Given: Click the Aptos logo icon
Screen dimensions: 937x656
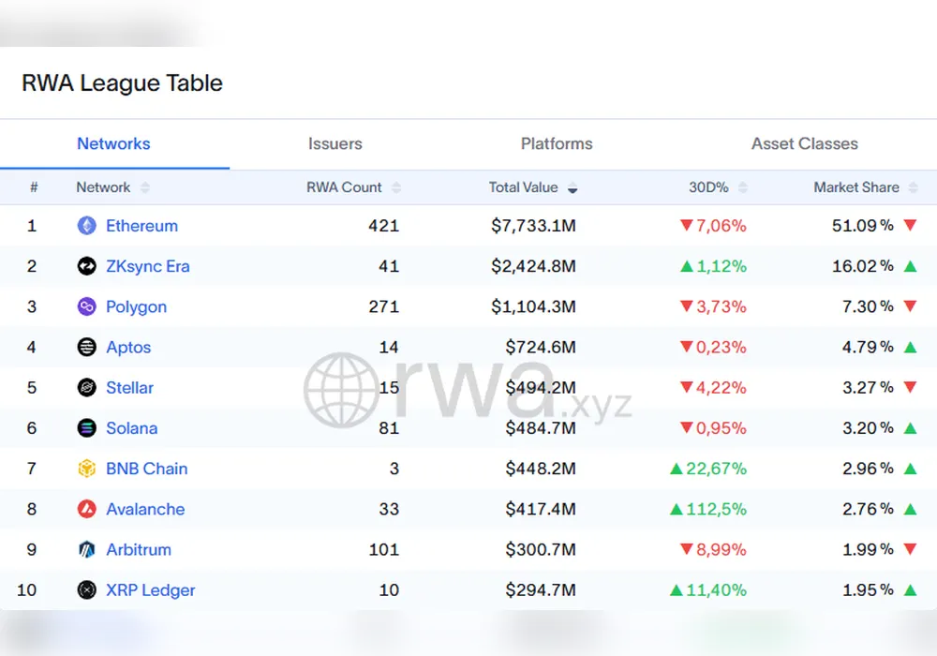Looking at the screenshot, I should click(86, 347).
